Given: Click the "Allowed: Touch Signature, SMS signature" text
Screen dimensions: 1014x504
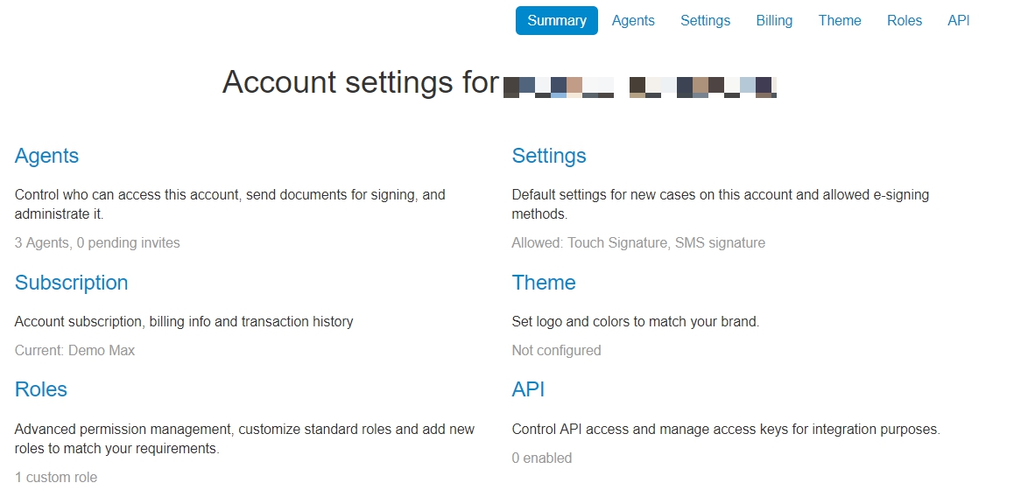Looking at the screenshot, I should (638, 243).
